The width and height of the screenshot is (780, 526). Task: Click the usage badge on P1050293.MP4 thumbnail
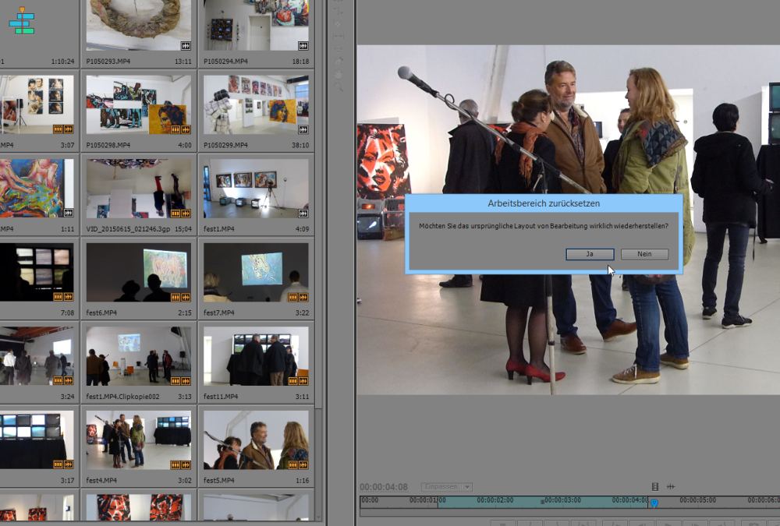(x=186, y=46)
